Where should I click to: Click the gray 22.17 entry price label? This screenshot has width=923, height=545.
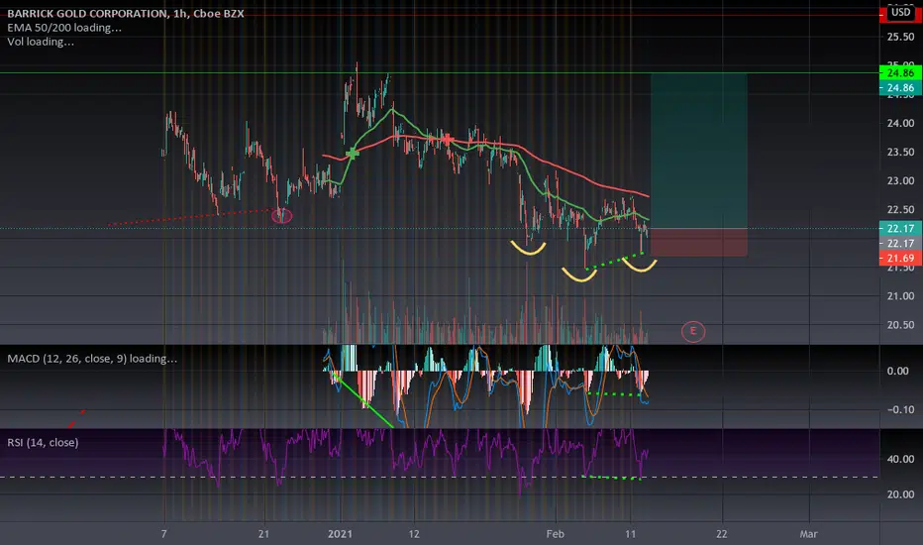[900, 243]
